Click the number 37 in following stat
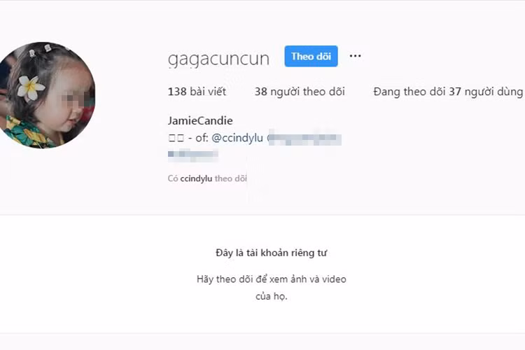This screenshot has width=525, height=350. click(x=455, y=92)
